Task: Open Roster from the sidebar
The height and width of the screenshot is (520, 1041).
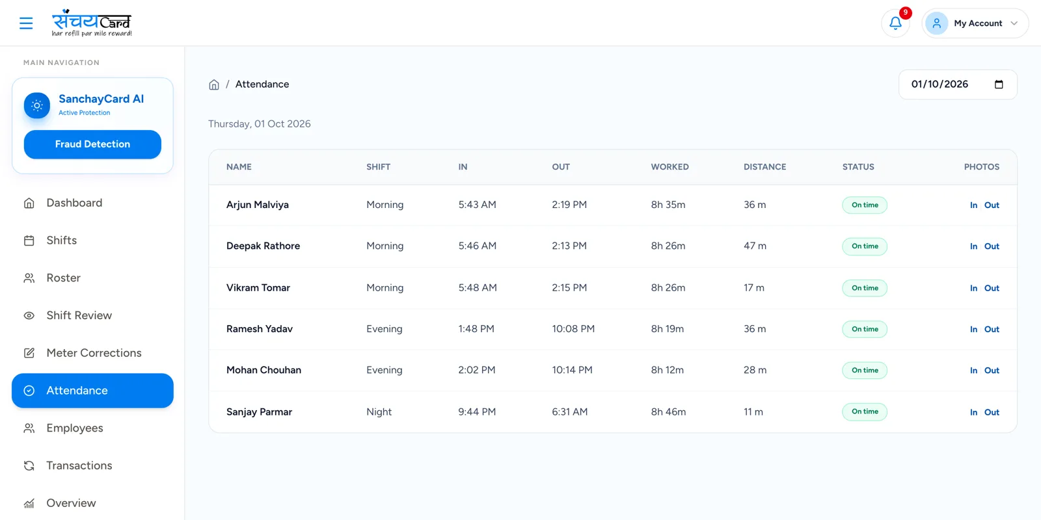Action: 92,278
